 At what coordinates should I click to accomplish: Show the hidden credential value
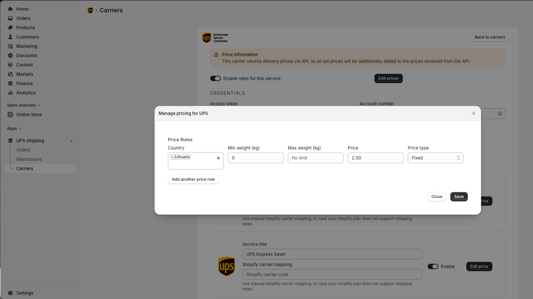click(500, 114)
